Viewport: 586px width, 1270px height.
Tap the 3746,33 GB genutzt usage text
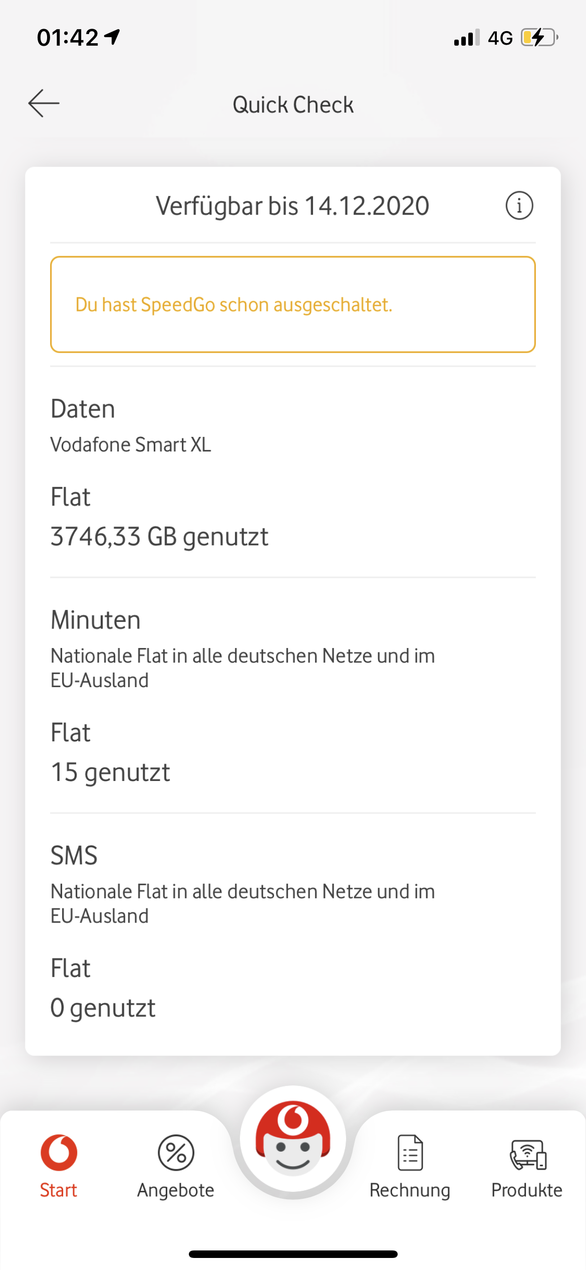tap(159, 536)
